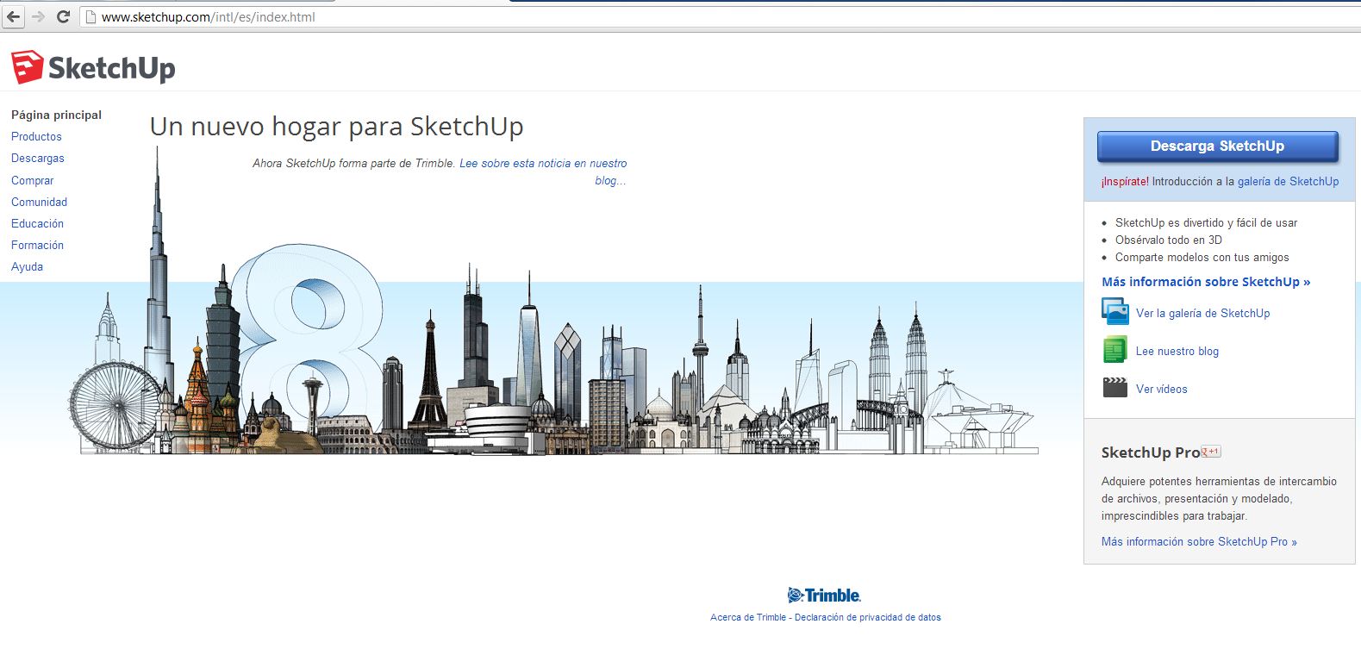1361x649 pixels.
Task: Click the Google +1 badge
Action: [1211, 451]
